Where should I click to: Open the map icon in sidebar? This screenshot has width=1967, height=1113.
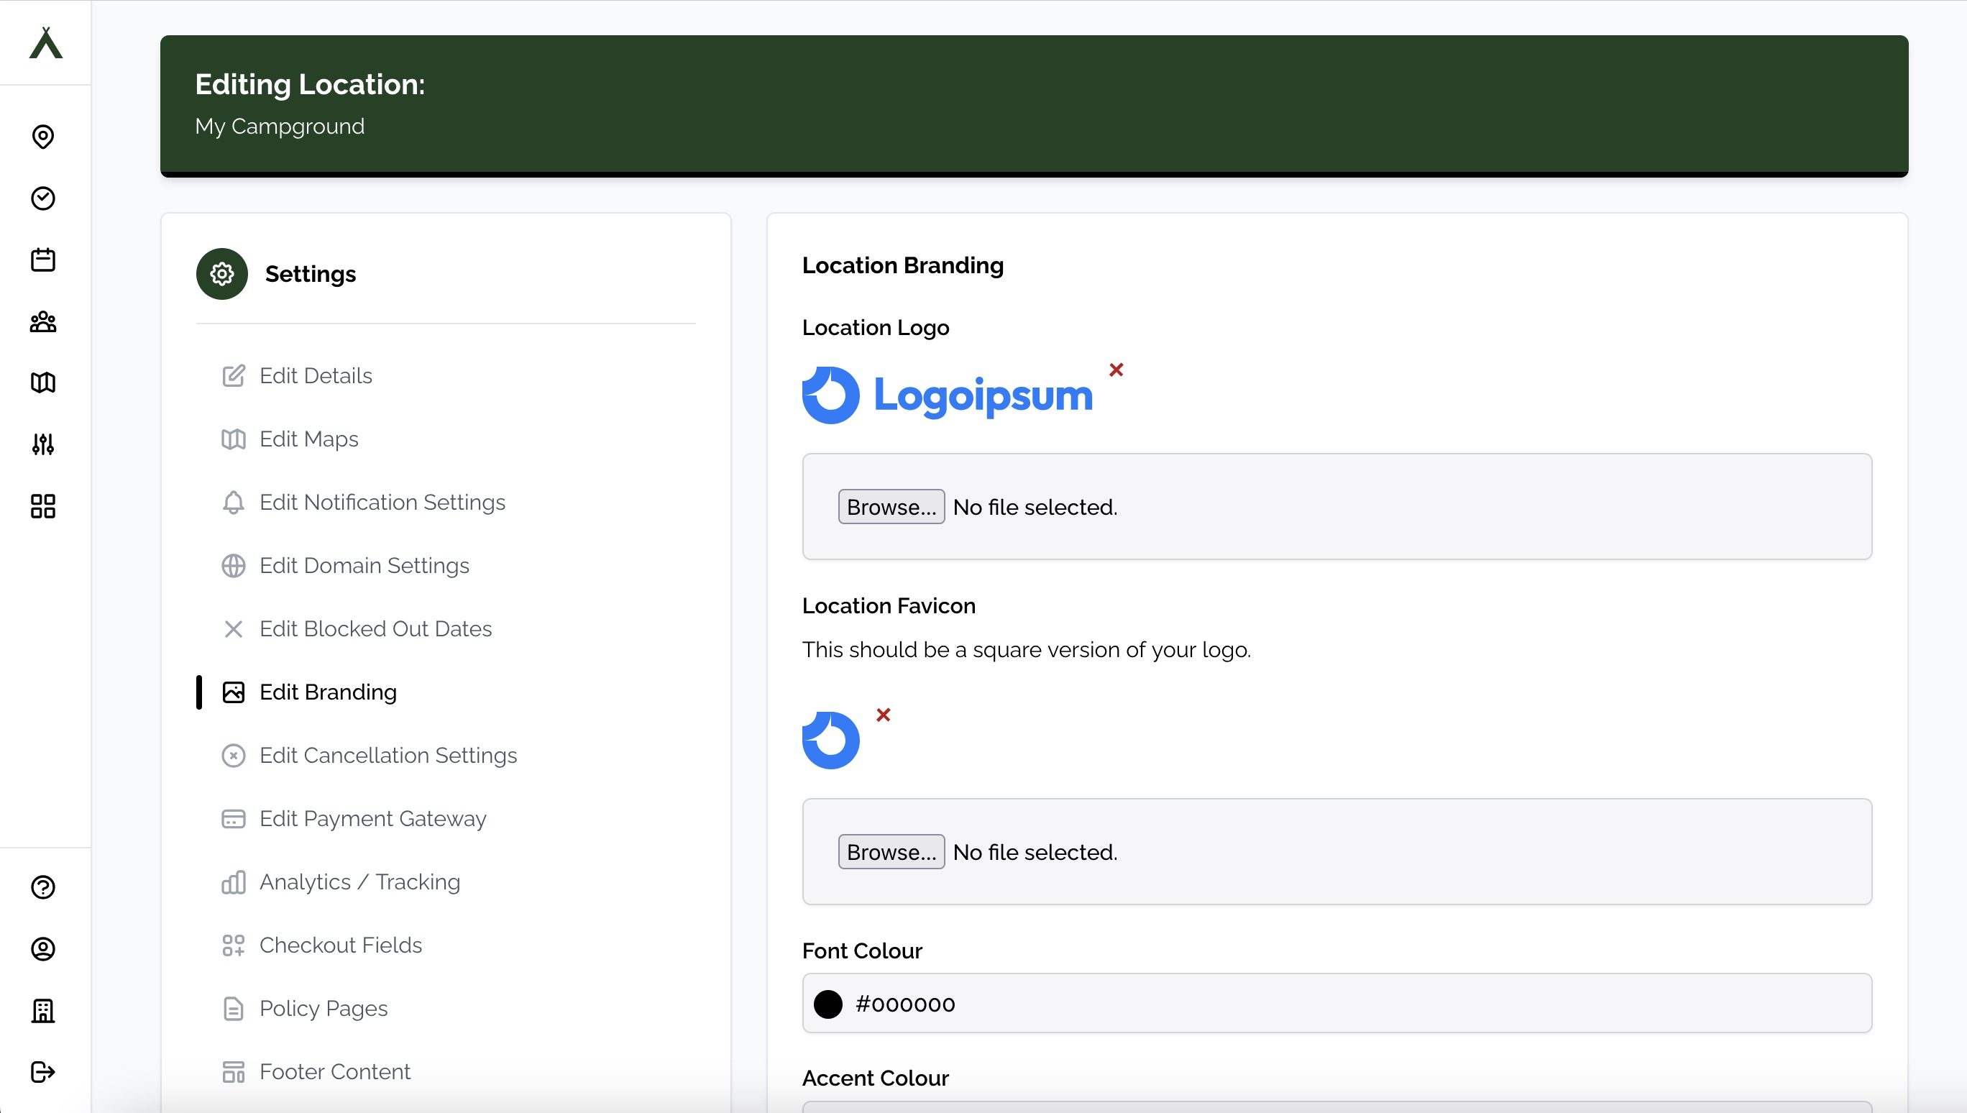pos(44,383)
